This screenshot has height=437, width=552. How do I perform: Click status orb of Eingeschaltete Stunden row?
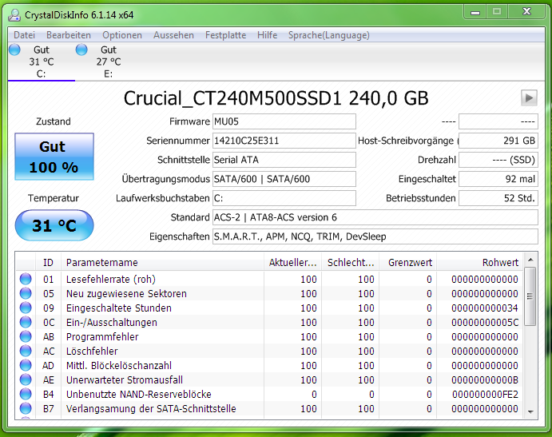point(26,308)
